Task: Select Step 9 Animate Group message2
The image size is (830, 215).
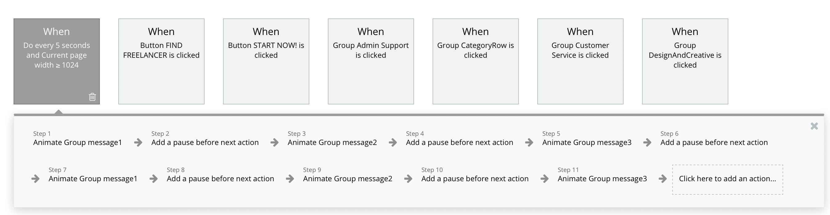Action: pyautogui.click(x=347, y=179)
